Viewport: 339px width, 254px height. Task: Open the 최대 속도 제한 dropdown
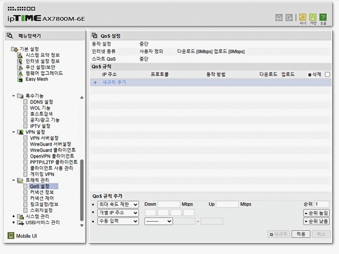(118, 204)
